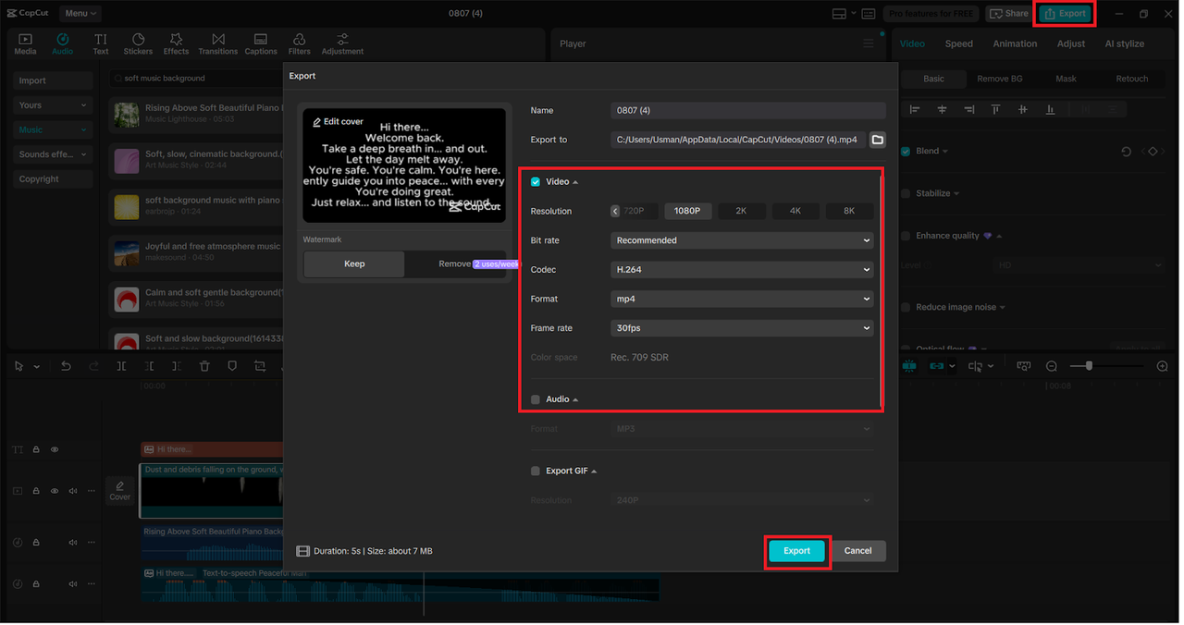Open the Menu dropdown in title bar
The image size is (1184, 625).
coord(81,13)
